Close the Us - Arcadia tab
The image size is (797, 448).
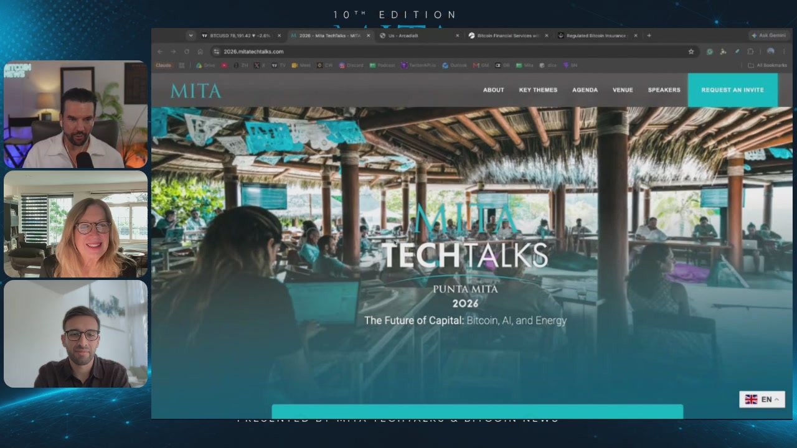457,35
